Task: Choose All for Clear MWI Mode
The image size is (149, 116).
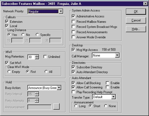Action: (46, 72)
